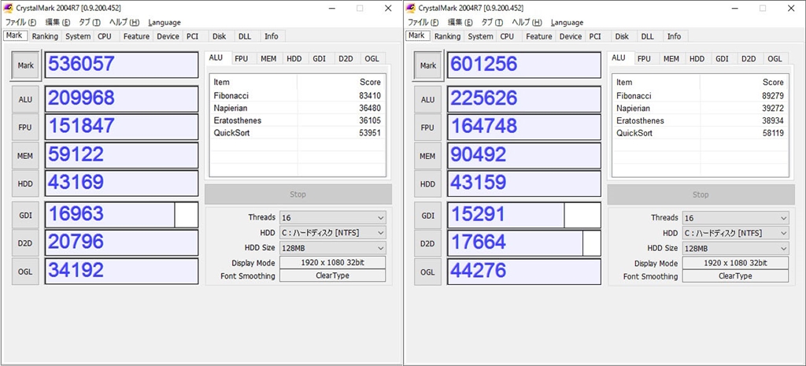Click the 1920 x 1080 32bit field in the right window

[x=735, y=263]
